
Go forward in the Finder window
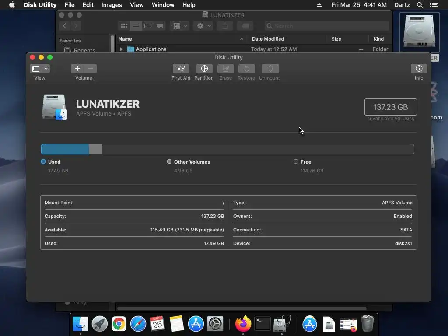click(76, 26)
